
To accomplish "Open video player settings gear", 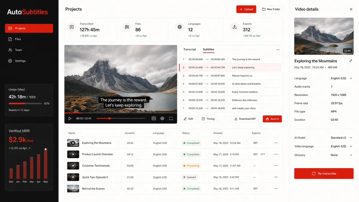I will click(x=162, y=119).
